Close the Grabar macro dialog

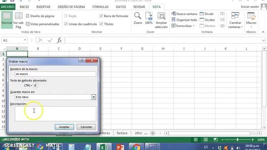pos(92,60)
